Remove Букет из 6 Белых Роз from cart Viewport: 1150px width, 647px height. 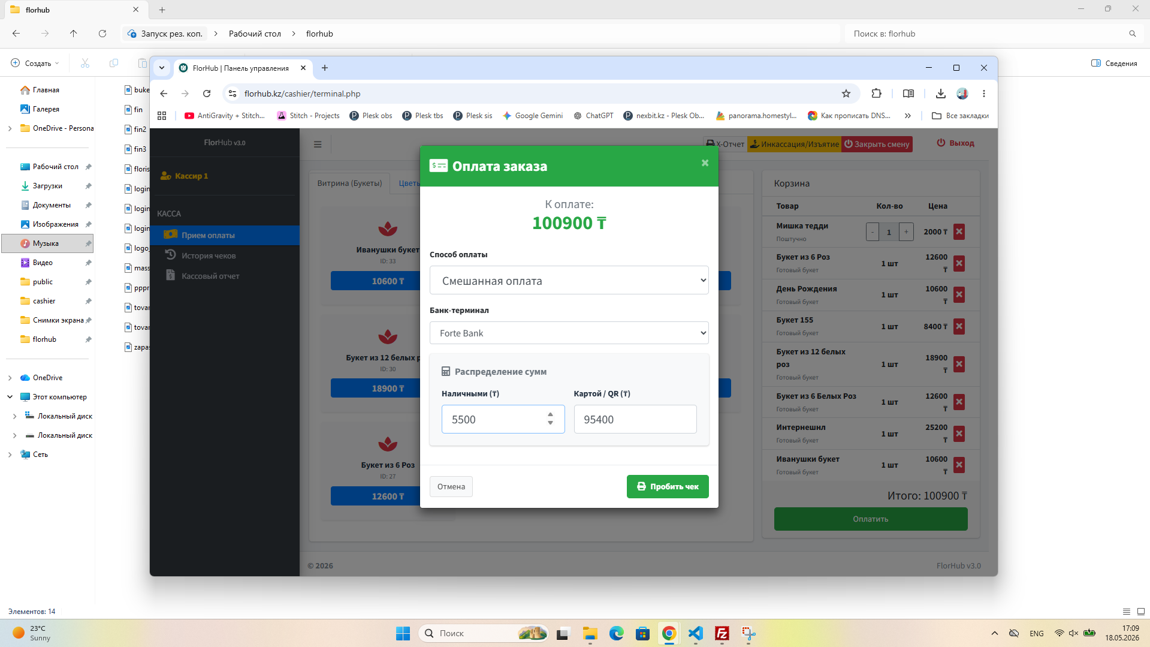point(959,402)
